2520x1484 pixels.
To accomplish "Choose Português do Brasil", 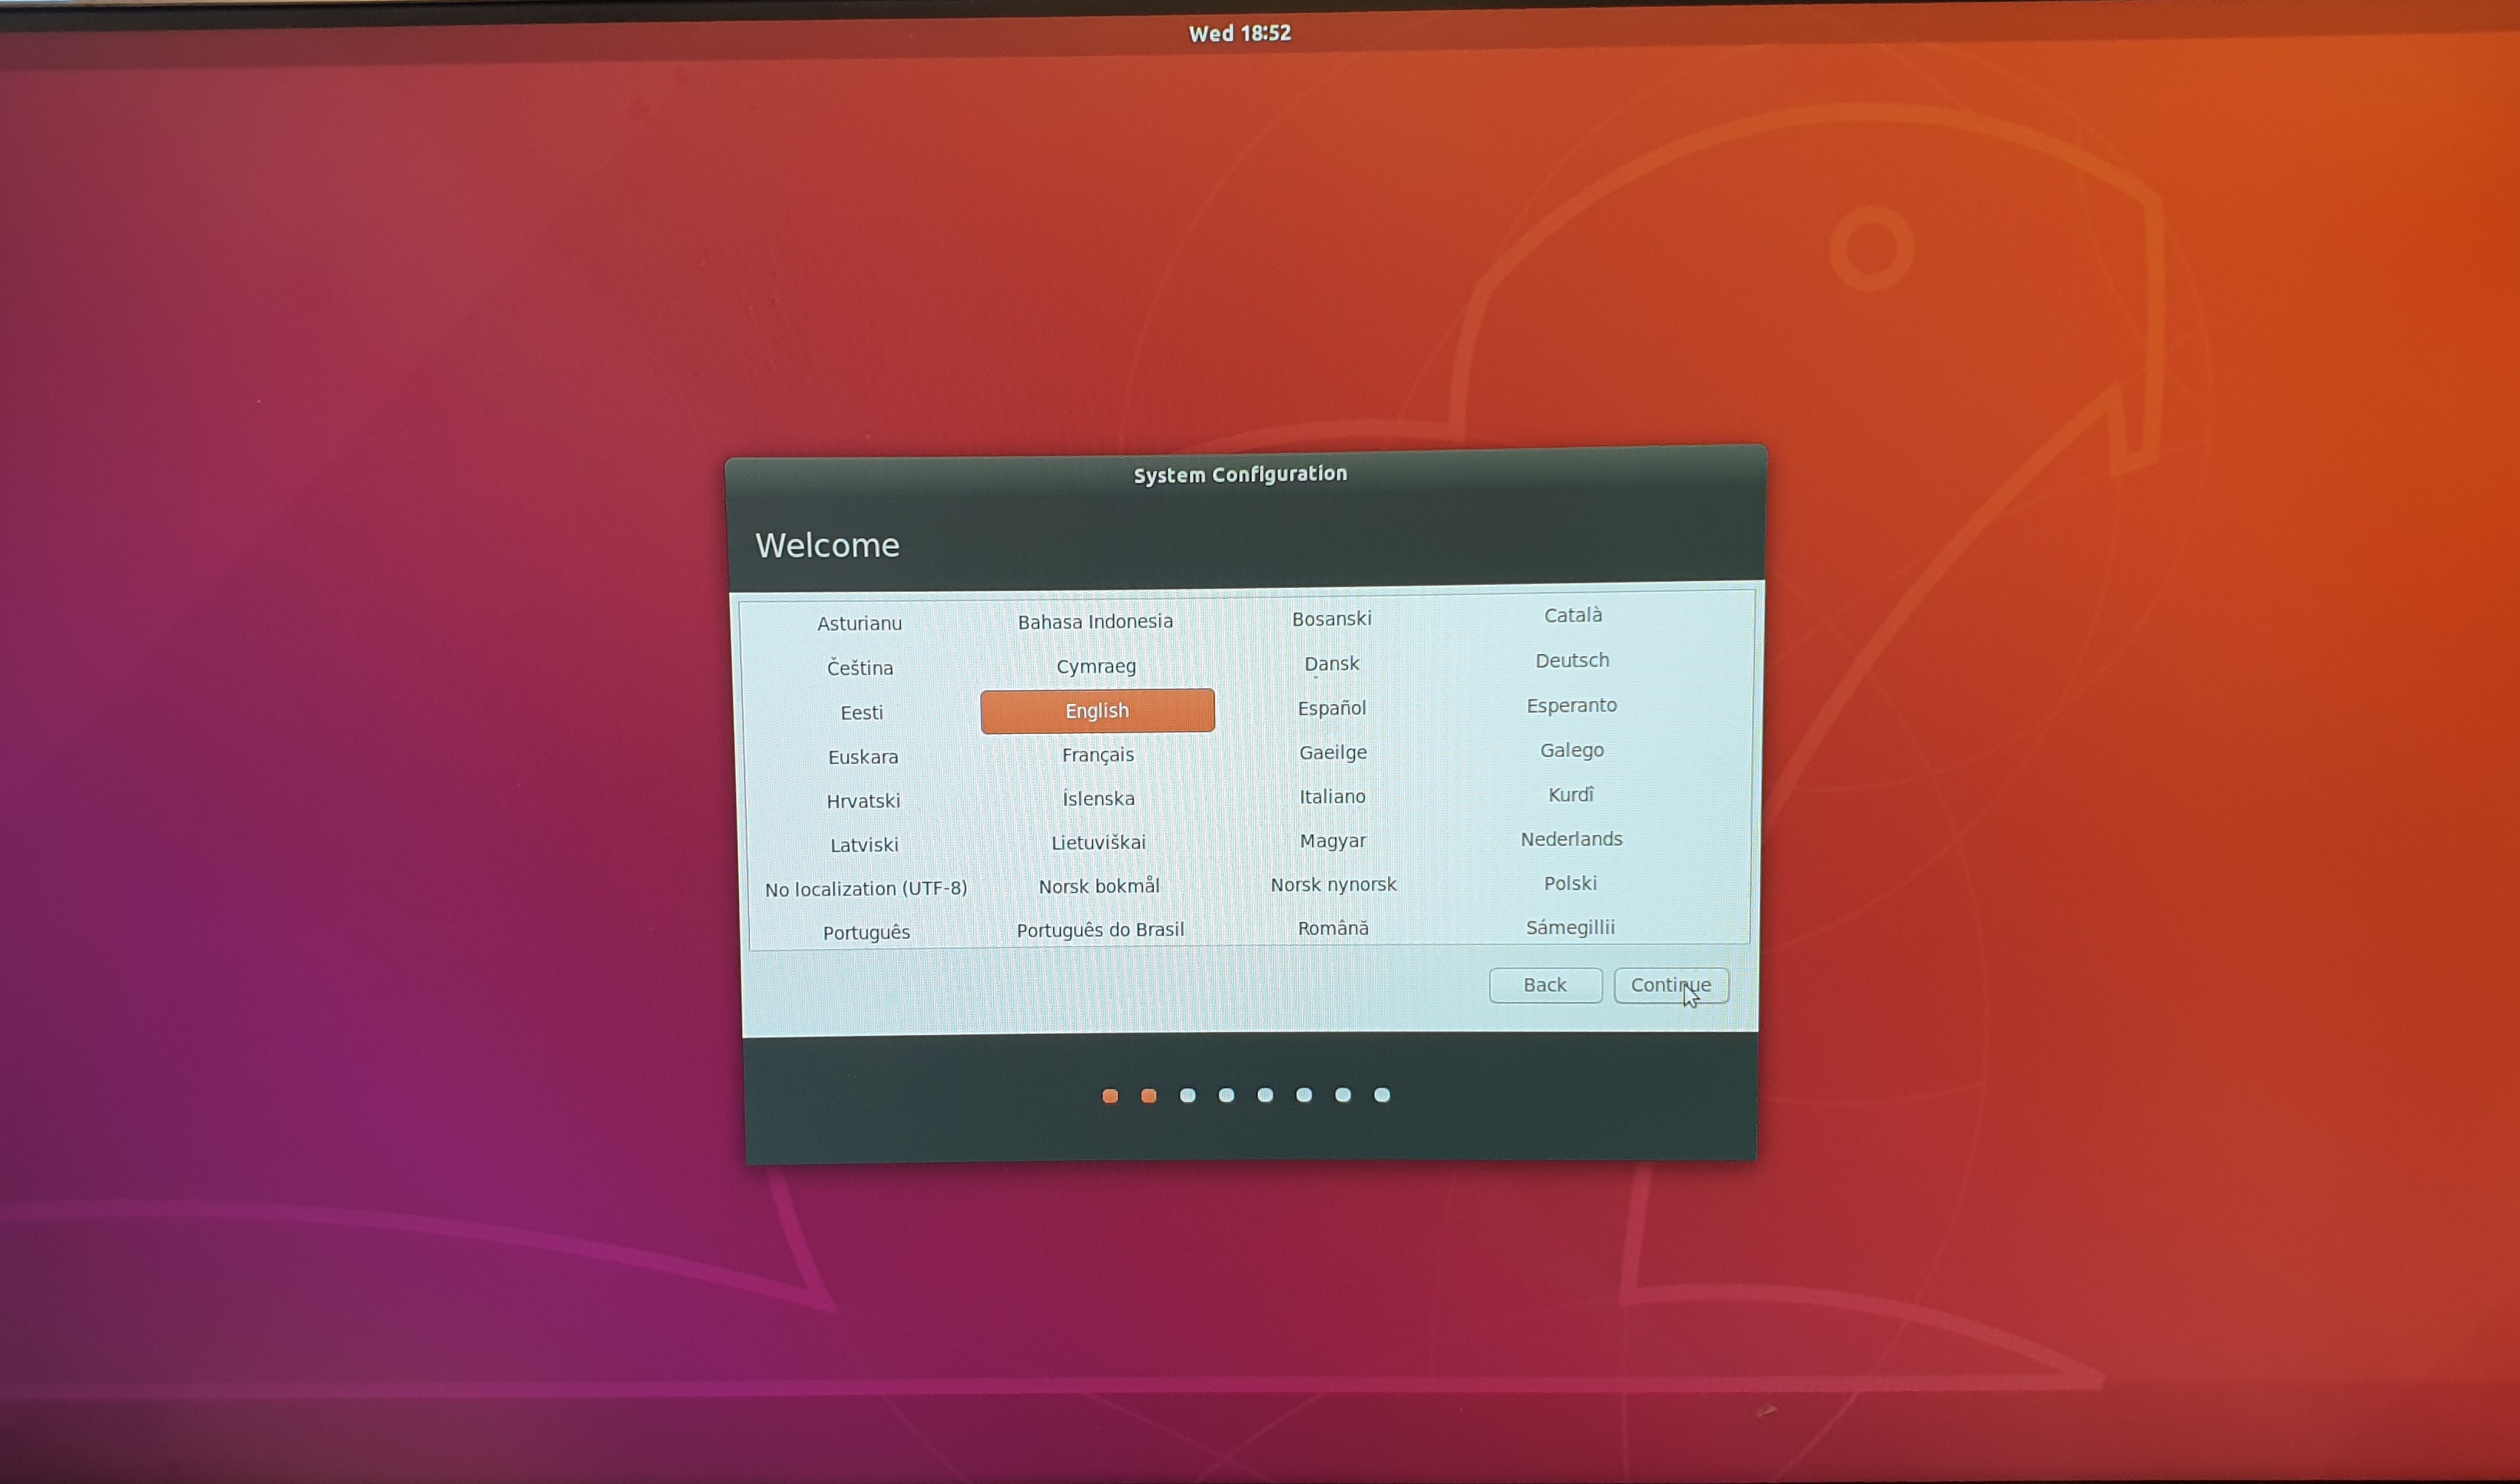I will (x=1099, y=930).
